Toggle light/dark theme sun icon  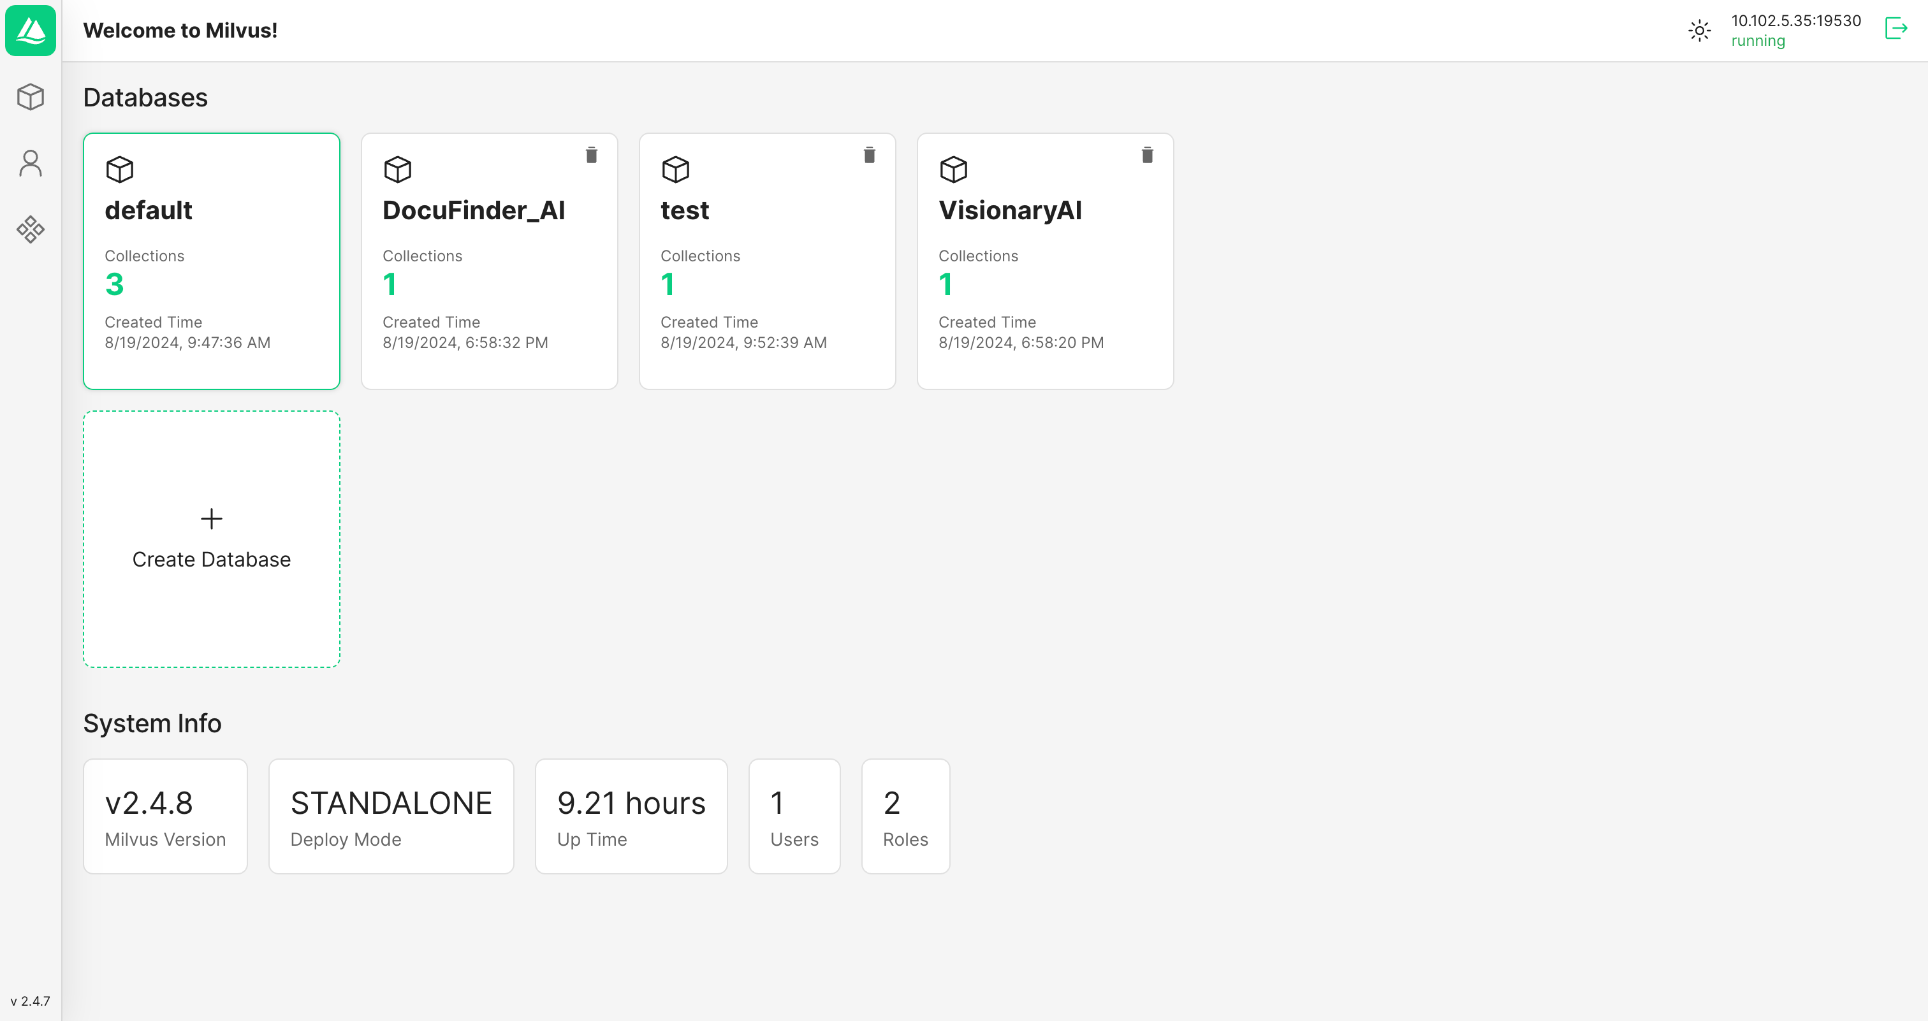click(1699, 31)
